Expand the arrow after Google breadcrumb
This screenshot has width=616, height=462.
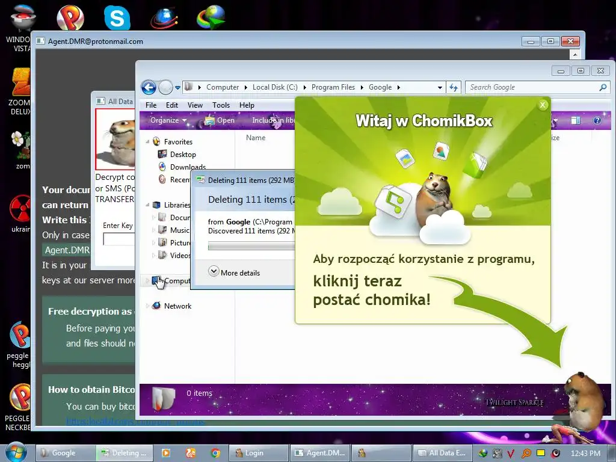click(398, 87)
